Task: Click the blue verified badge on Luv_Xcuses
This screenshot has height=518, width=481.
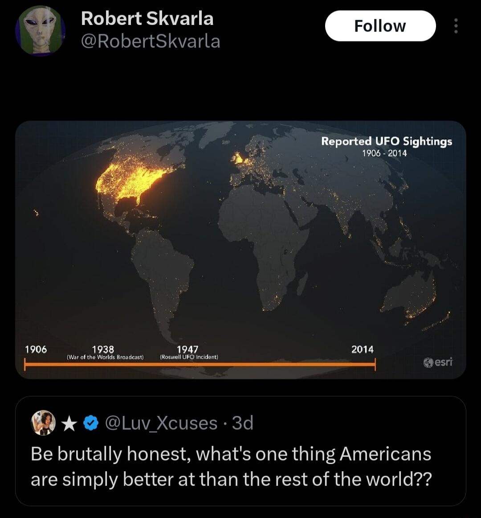Action: (90, 423)
